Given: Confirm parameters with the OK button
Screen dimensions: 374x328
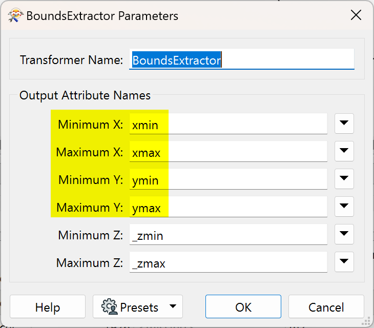Looking at the screenshot, I should tap(243, 307).
